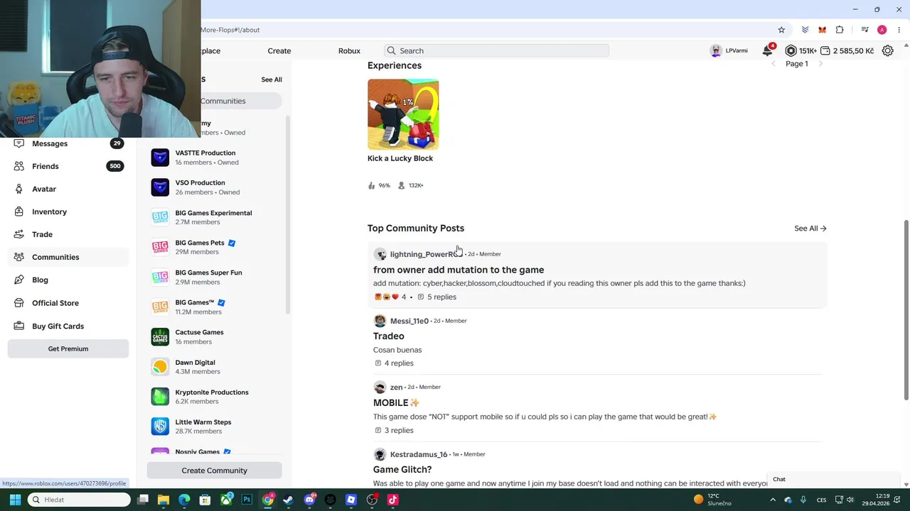Click the Trade sidebar icon

[x=18, y=234]
